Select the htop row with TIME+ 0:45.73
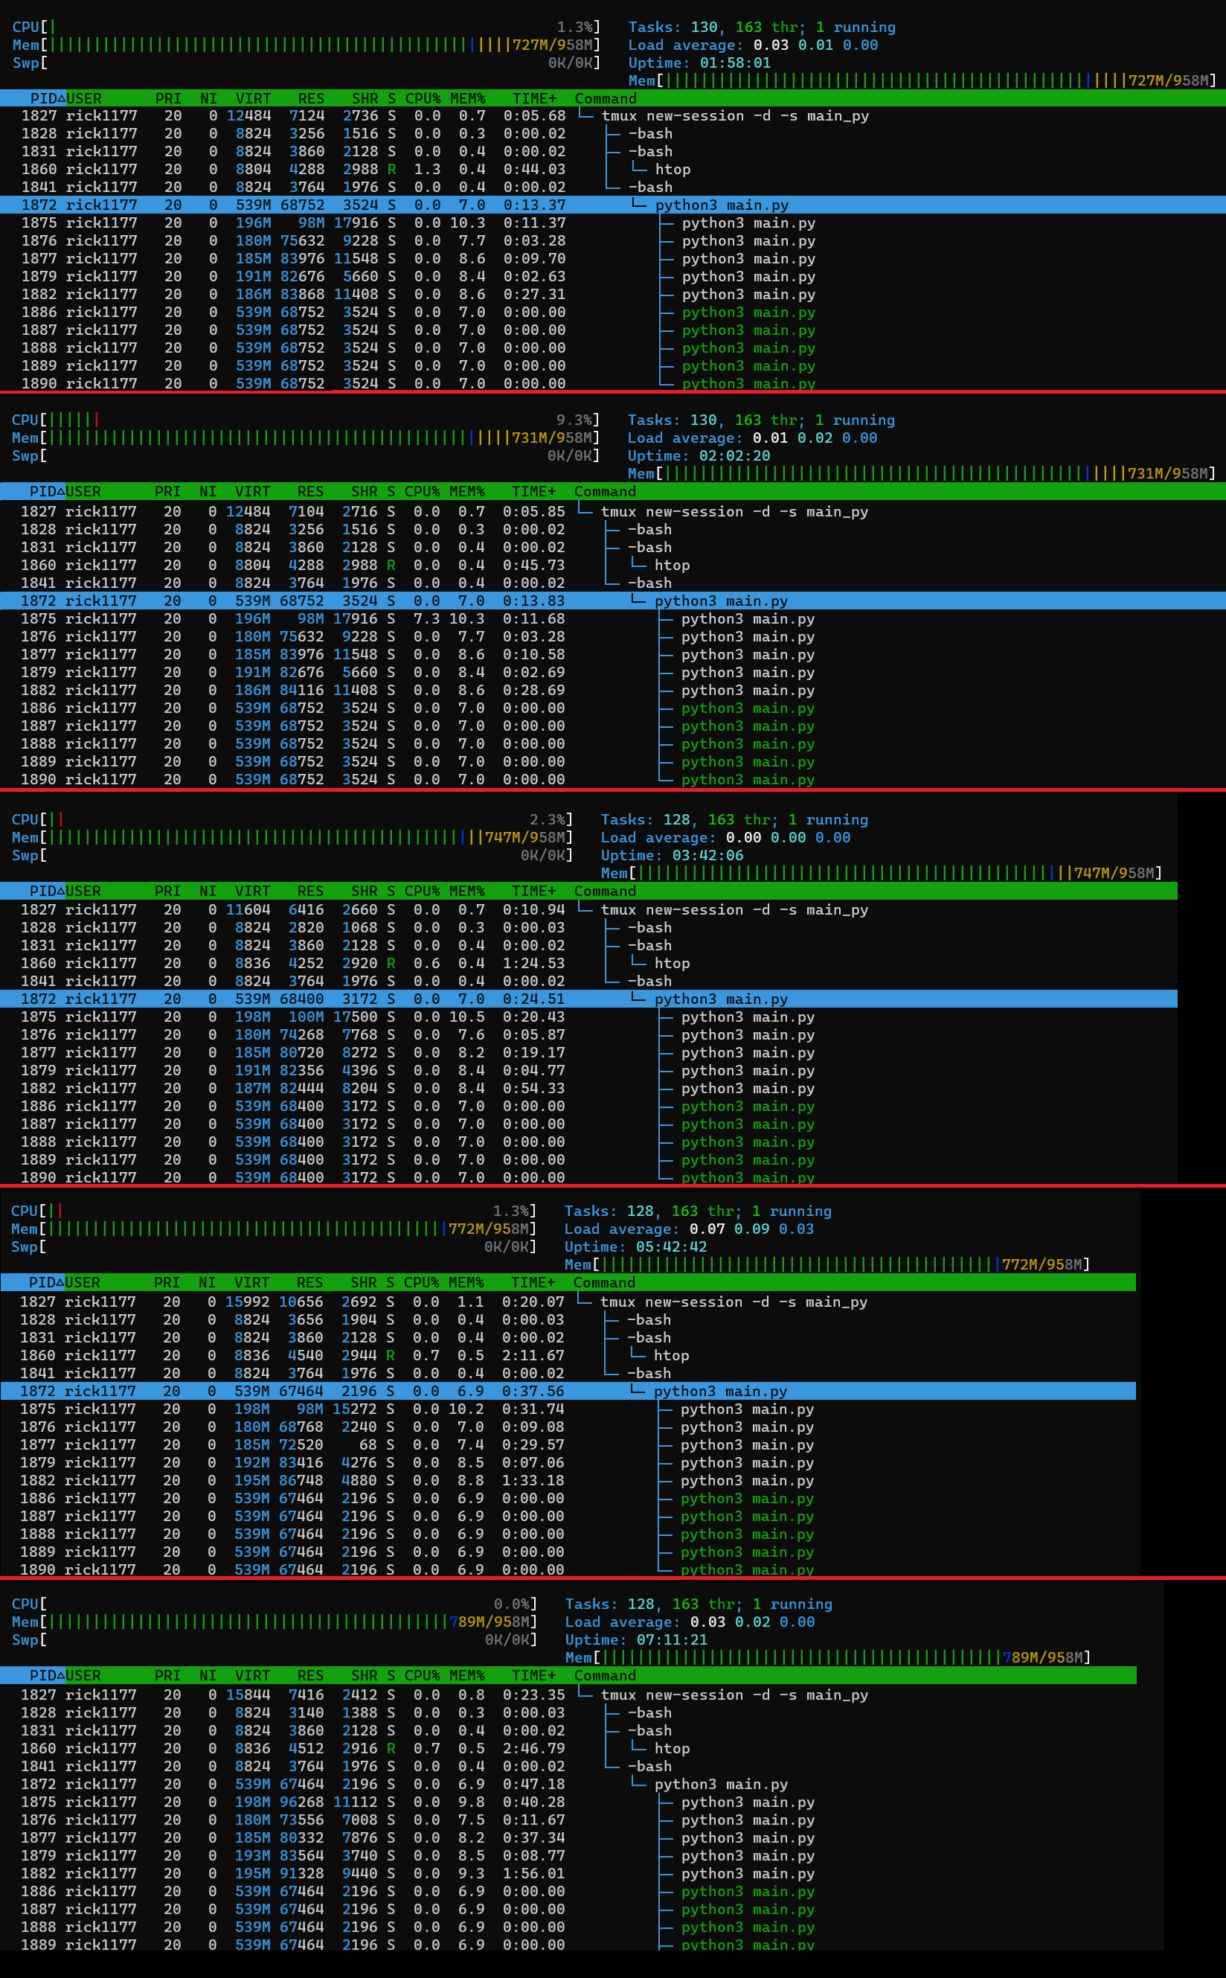Screen dimensions: 1226x1978 (613, 566)
